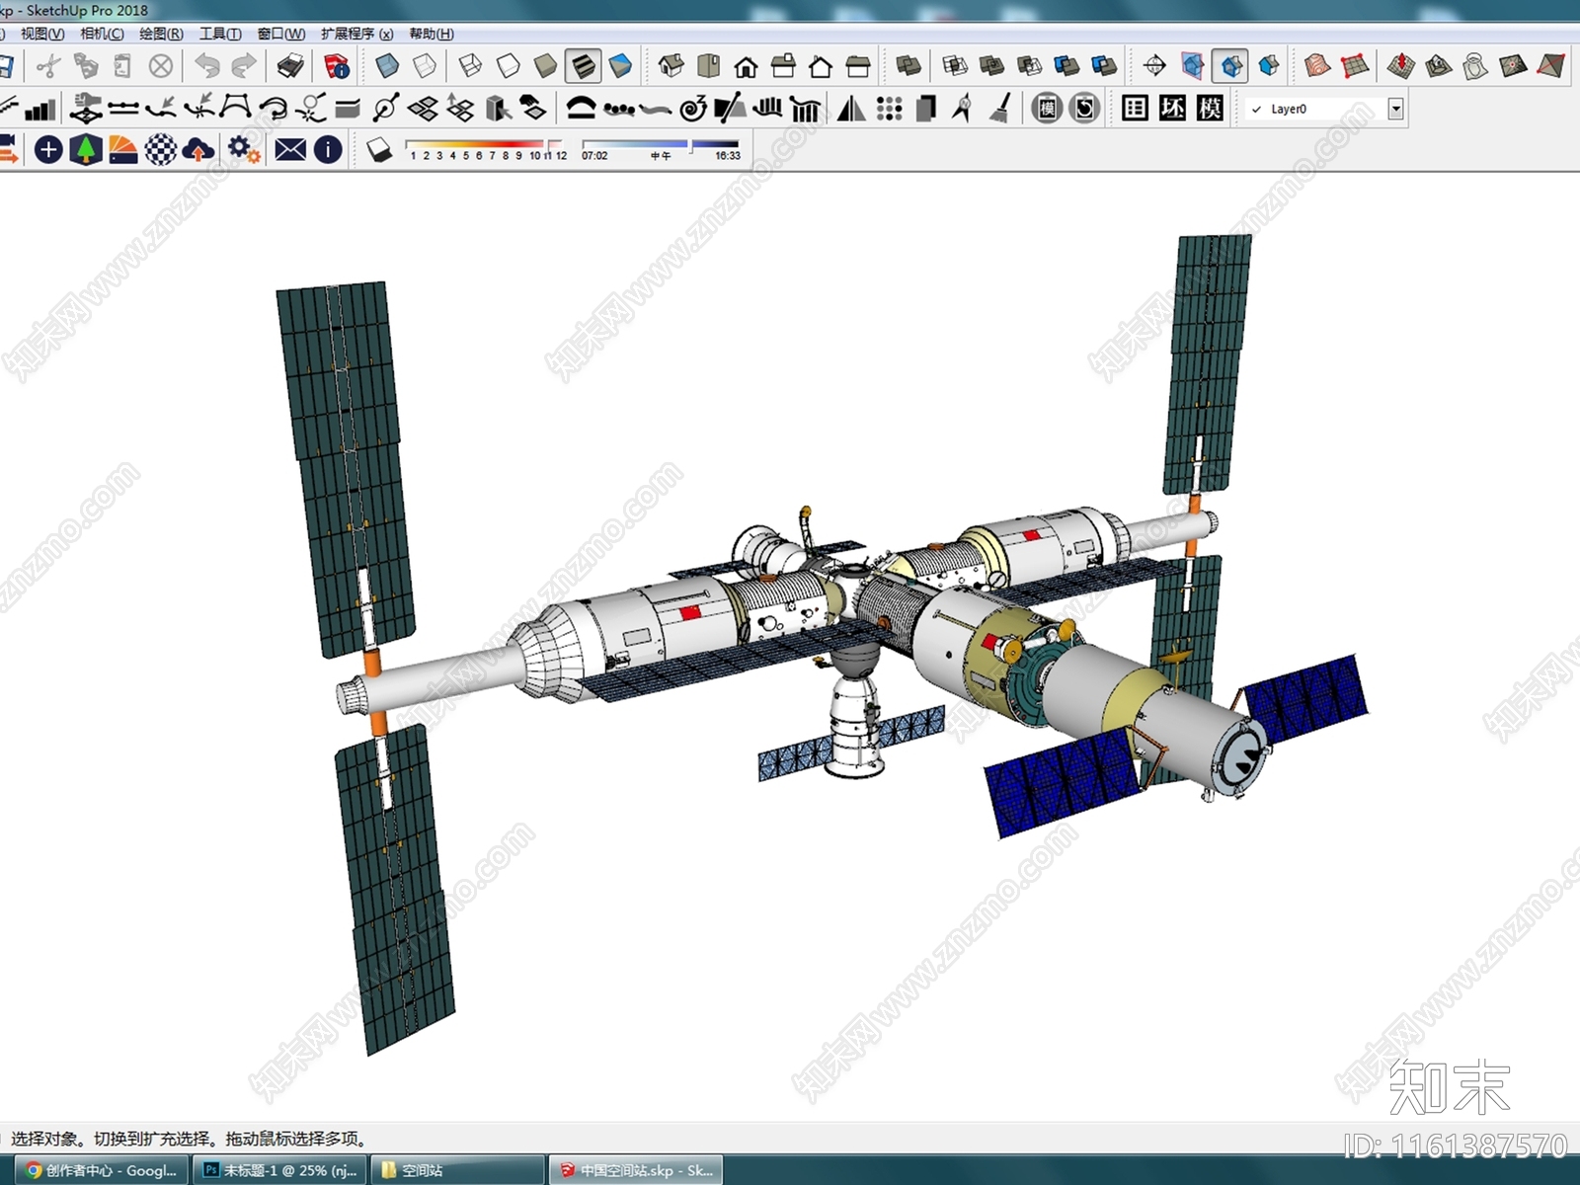The width and height of the screenshot is (1580, 1185).
Task: Select the Flip Edge sandbox tool
Action: tap(1551, 67)
